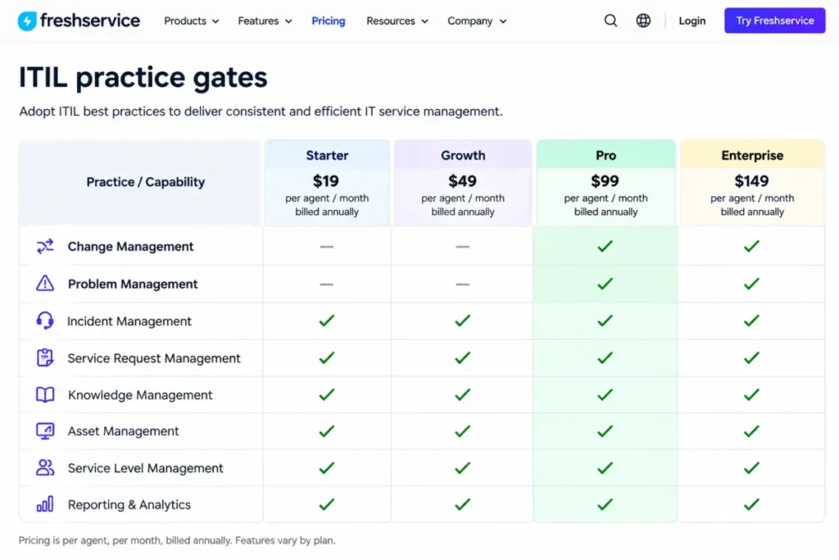The width and height of the screenshot is (839, 560).
Task: Click the Service Level Management row label
Action: click(x=146, y=468)
